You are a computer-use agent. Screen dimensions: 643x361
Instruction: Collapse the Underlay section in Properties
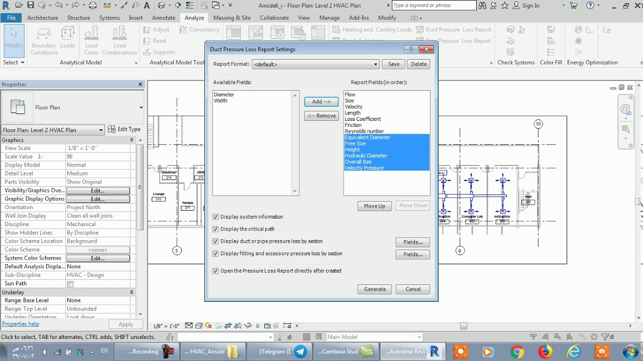pyautogui.click(x=132, y=292)
